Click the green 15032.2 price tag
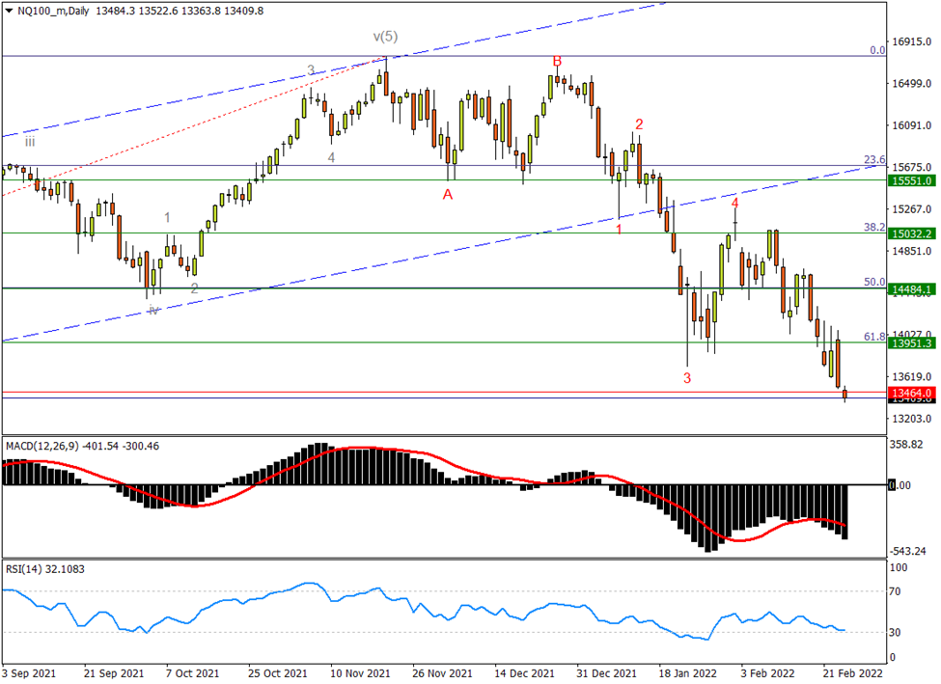This screenshot has height=684, width=941. point(911,233)
